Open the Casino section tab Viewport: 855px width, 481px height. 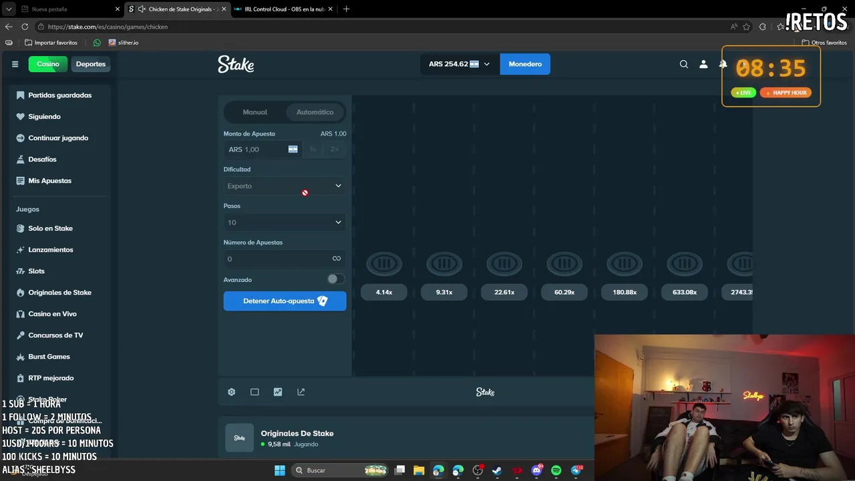48,64
